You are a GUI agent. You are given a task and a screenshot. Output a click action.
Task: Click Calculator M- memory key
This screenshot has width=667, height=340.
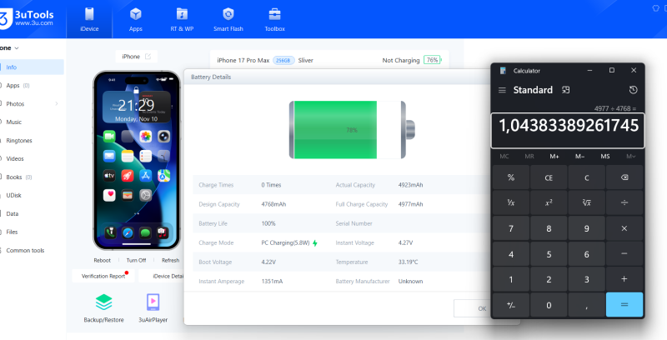pos(579,157)
